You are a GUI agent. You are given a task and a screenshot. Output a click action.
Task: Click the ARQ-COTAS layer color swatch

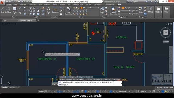click(82, 8)
